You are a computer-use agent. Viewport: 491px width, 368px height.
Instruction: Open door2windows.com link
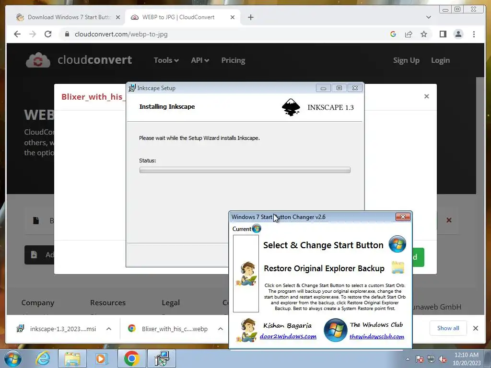288,336
